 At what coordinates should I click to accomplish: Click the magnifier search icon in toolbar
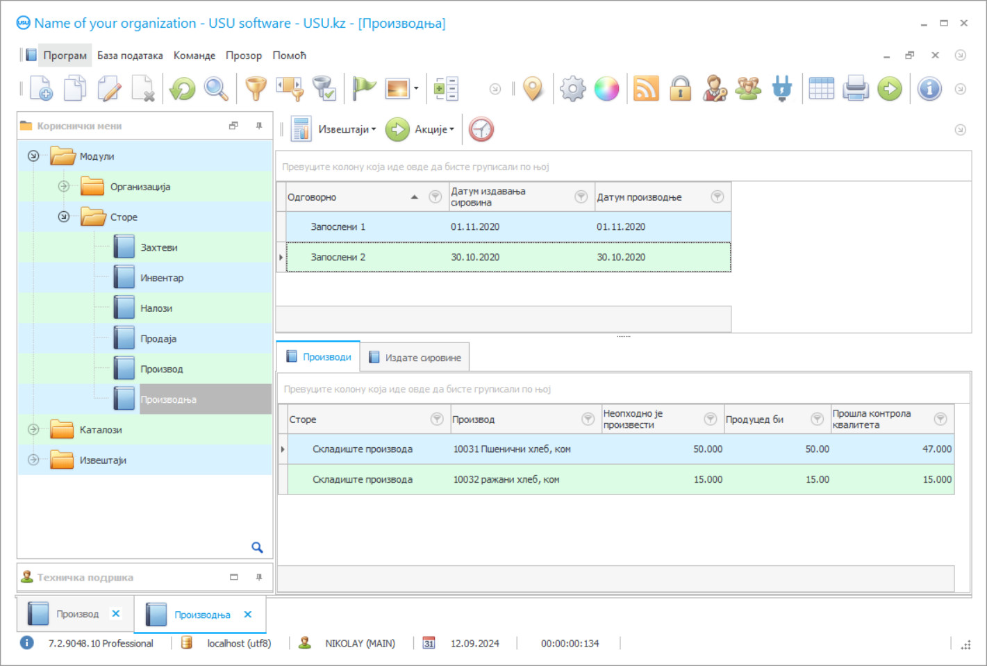pos(216,88)
